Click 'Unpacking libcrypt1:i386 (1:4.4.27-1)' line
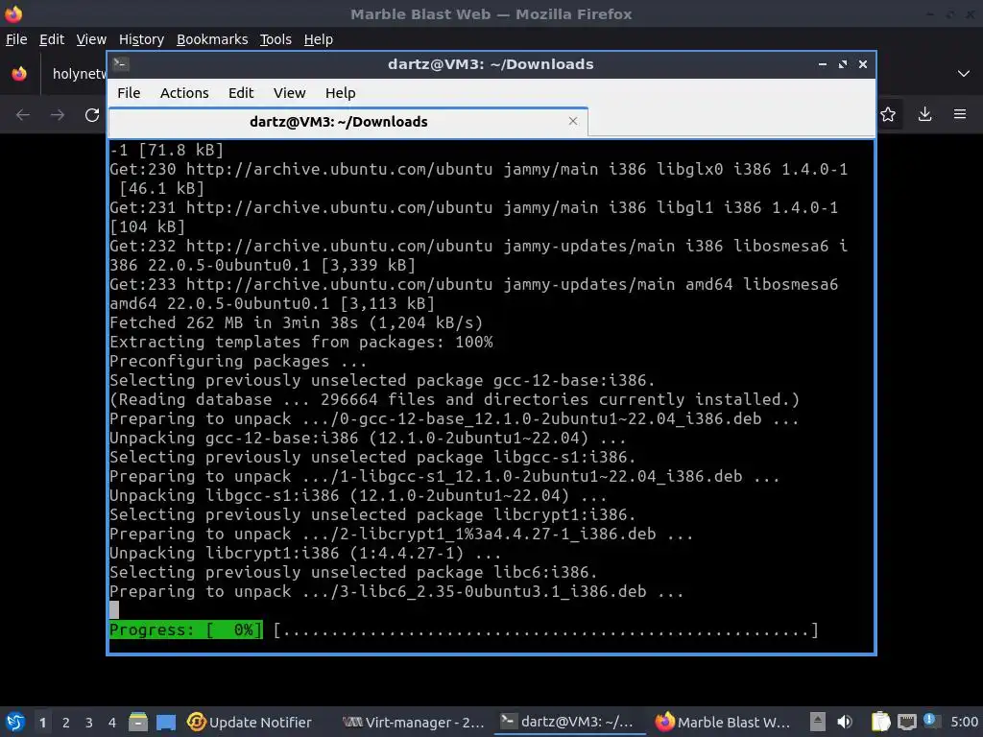 click(x=305, y=554)
